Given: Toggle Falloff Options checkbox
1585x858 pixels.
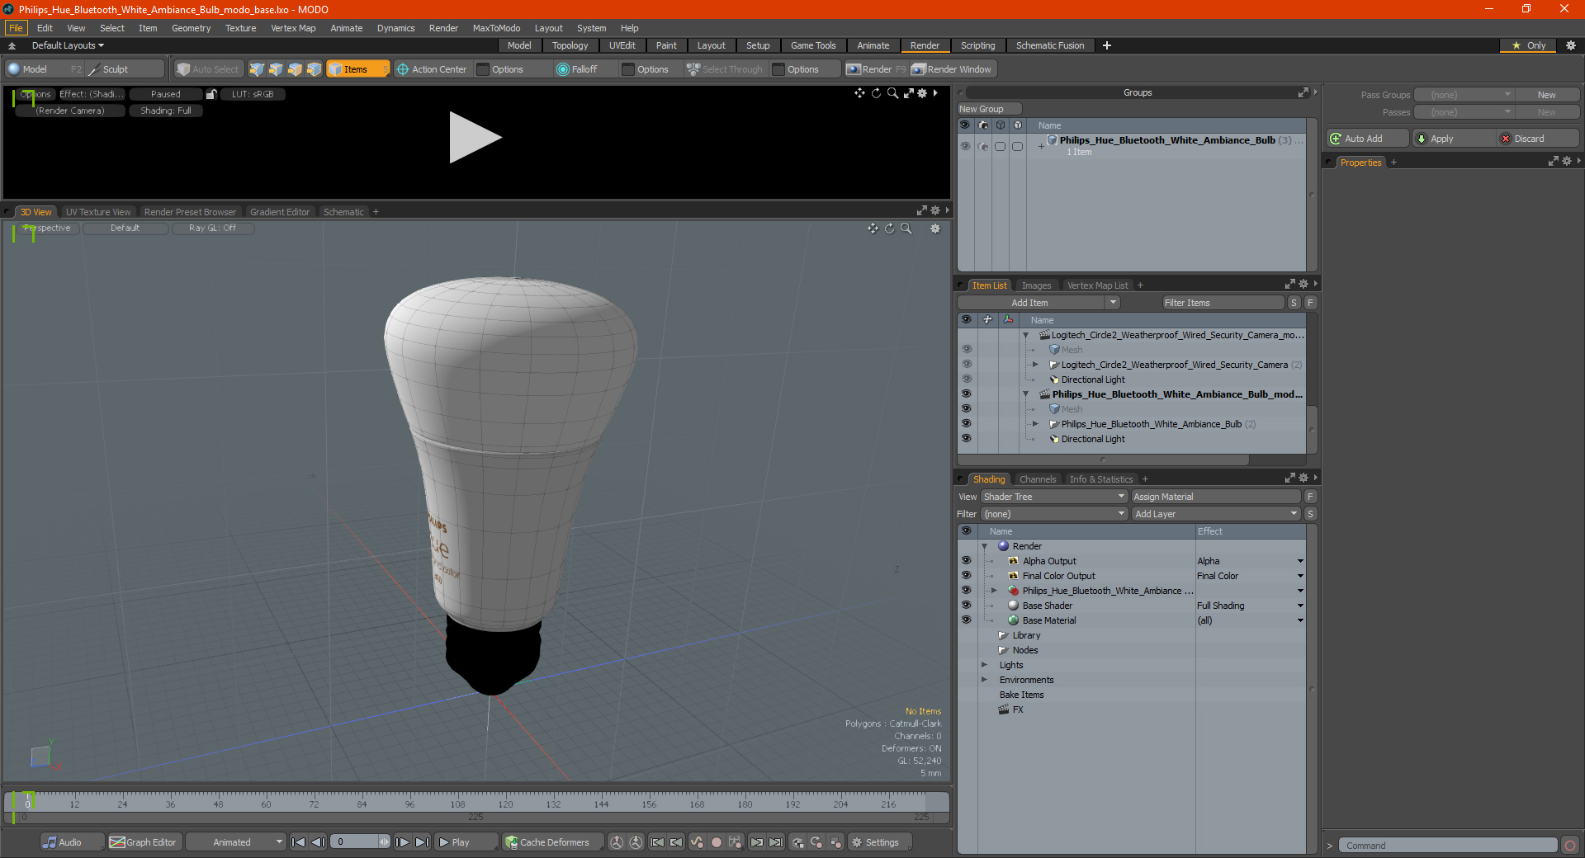Looking at the screenshot, I should pos(628,69).
